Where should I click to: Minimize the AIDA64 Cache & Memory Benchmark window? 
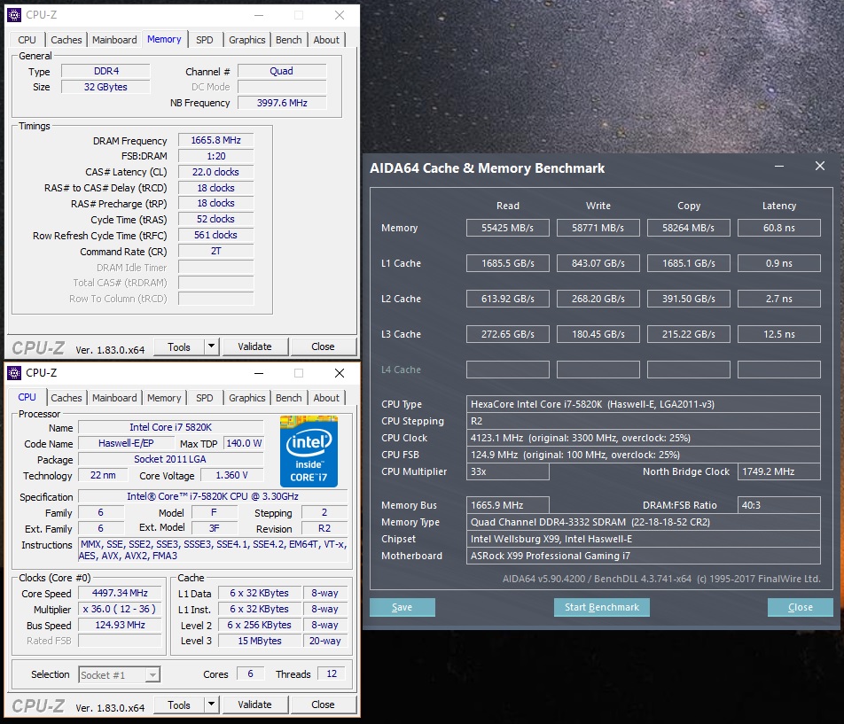coord(779,167)
